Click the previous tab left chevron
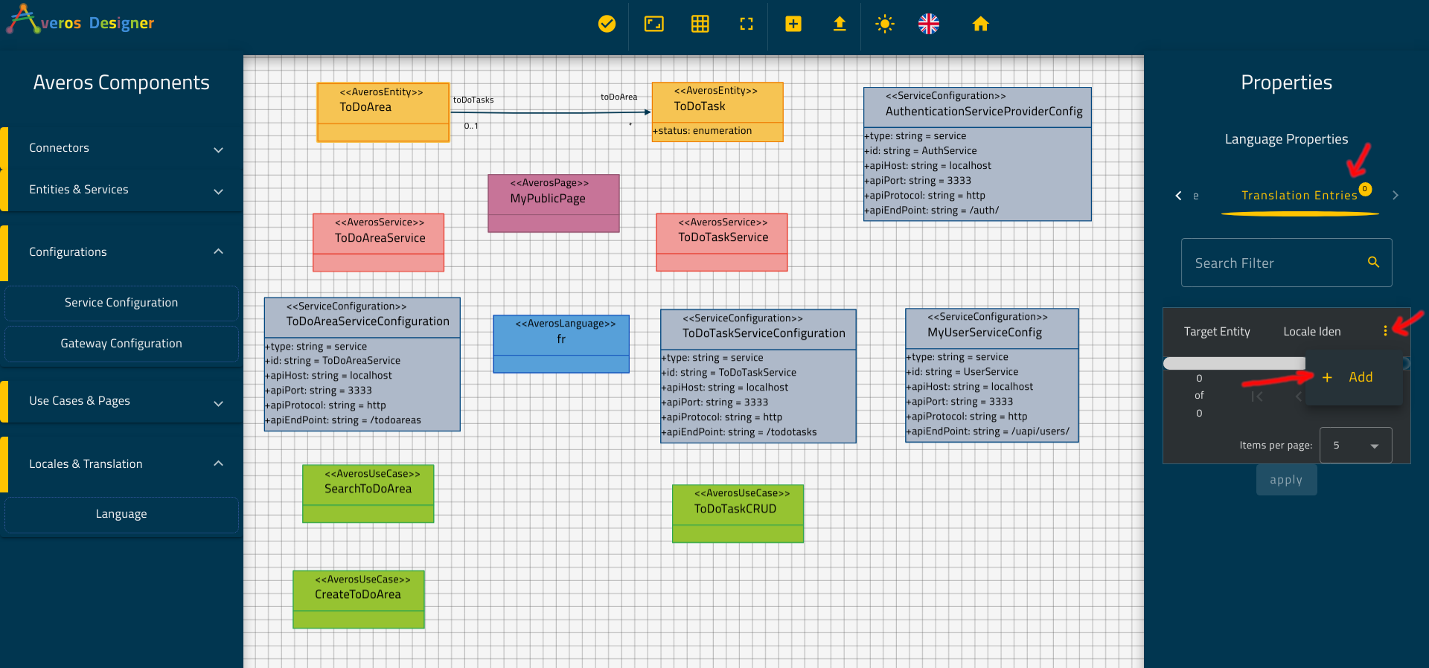1429x668 pixels. pos(1178,196)
